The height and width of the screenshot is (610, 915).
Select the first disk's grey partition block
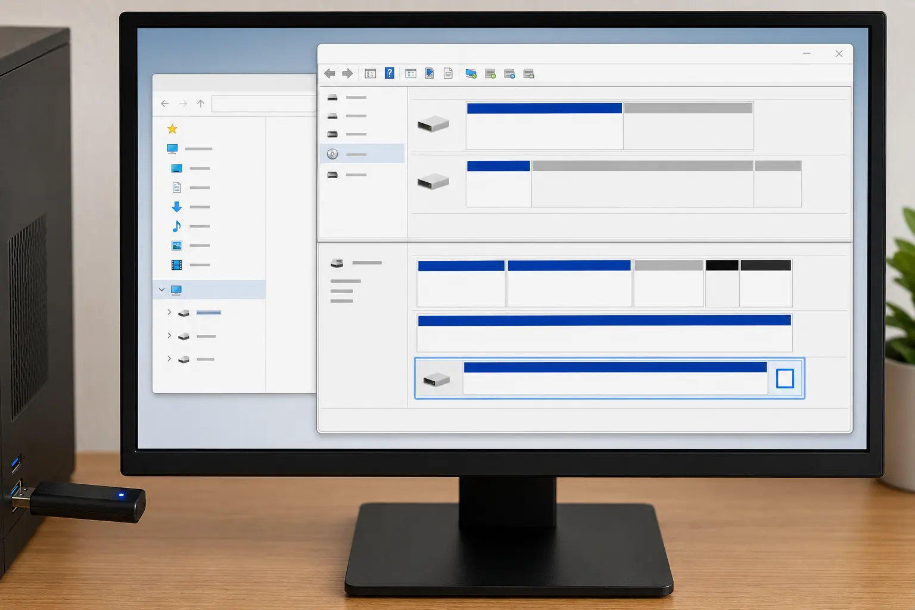688,126
